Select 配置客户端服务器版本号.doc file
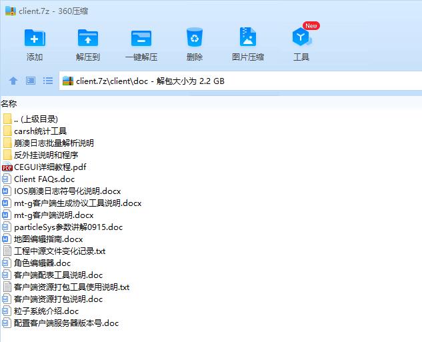The width and height of the screenshot is (422, 342). (x=66, y=323)
